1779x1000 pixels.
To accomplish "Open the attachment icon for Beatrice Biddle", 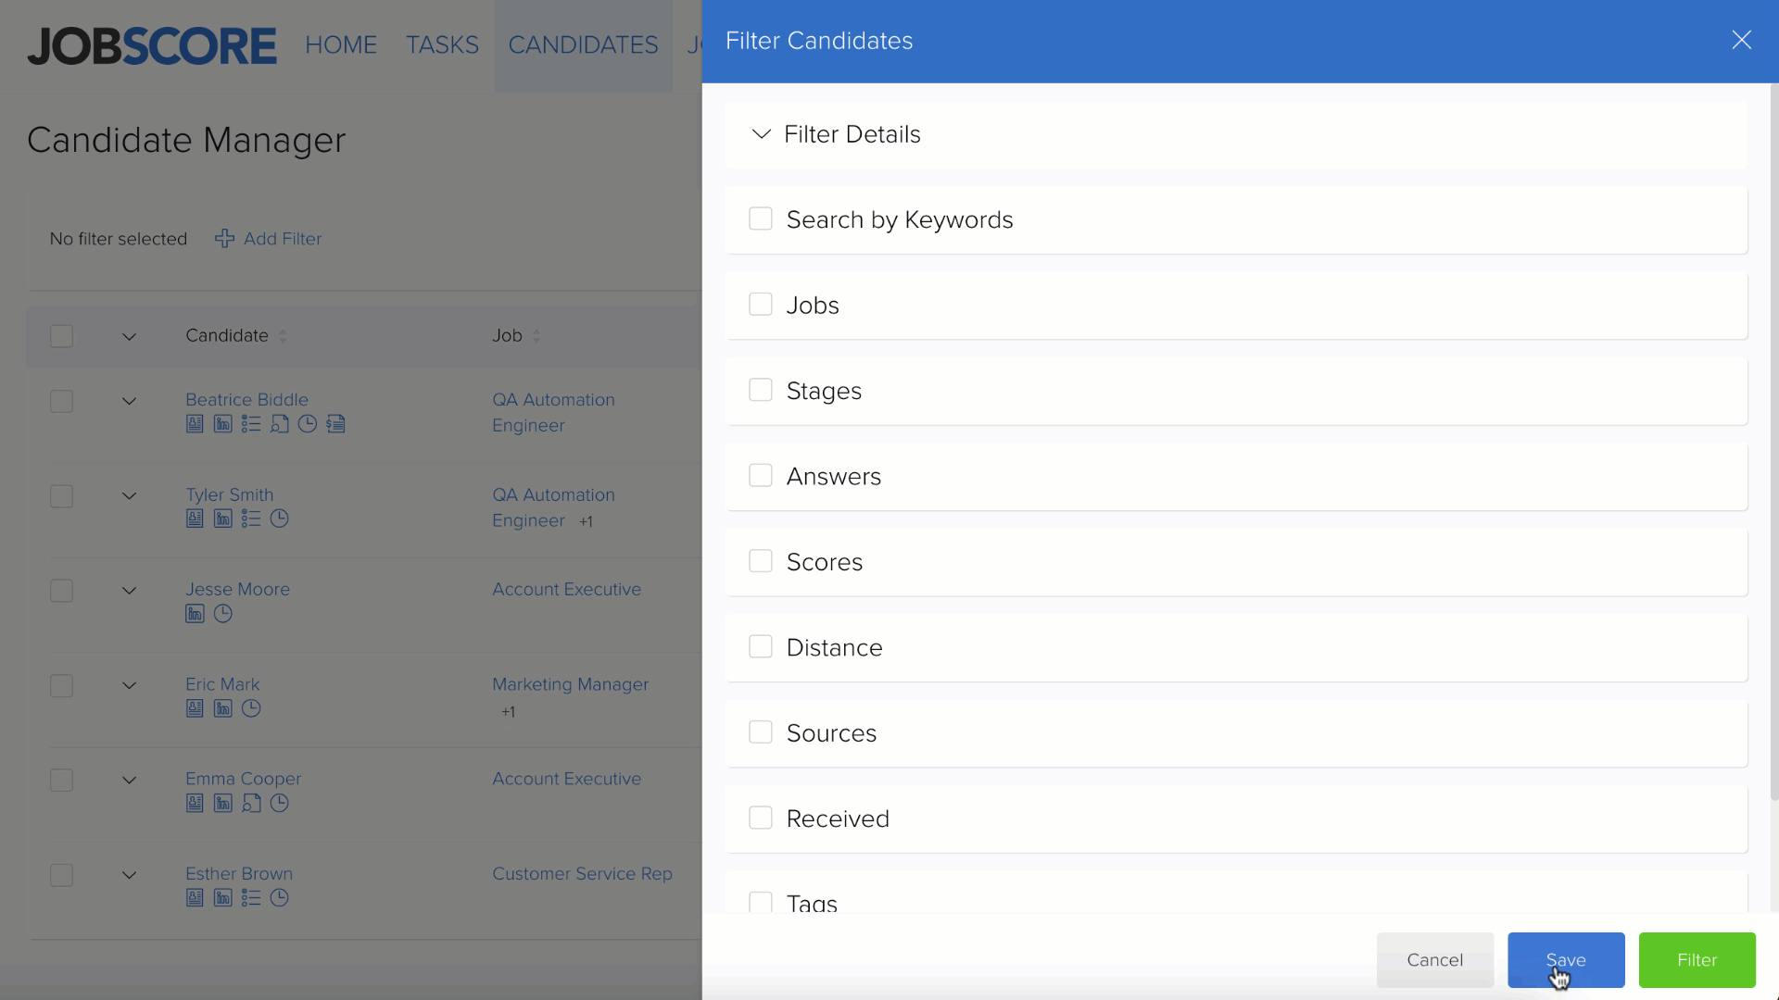I will (x=280, y=425).
